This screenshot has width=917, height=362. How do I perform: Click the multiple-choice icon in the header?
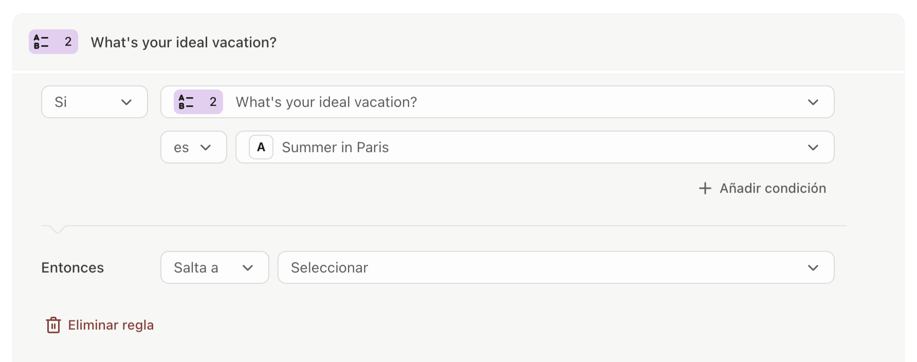point(41,42)
